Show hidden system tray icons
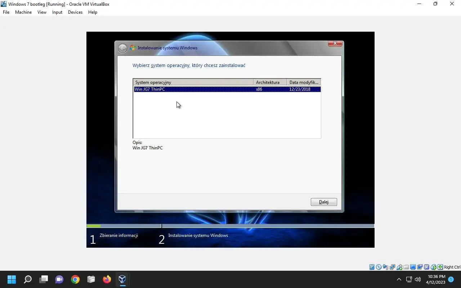The width and height of the screenshot is (461, 288). coord(399,279)
